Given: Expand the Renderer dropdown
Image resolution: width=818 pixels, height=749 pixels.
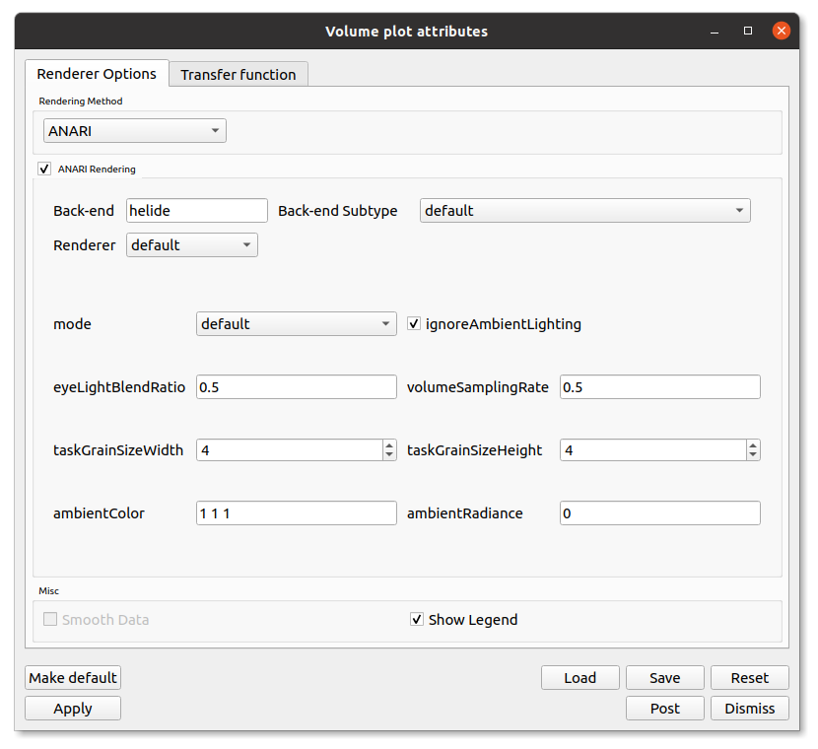Looking at the screenshot, I should pos(192,245).
